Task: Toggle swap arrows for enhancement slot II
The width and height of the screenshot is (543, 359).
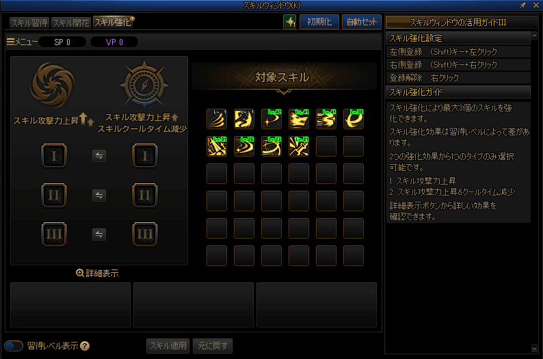Action: [99, 196]
